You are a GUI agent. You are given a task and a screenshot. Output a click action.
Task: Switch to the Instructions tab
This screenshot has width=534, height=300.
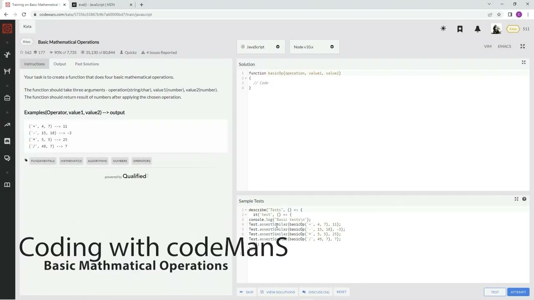34,64
